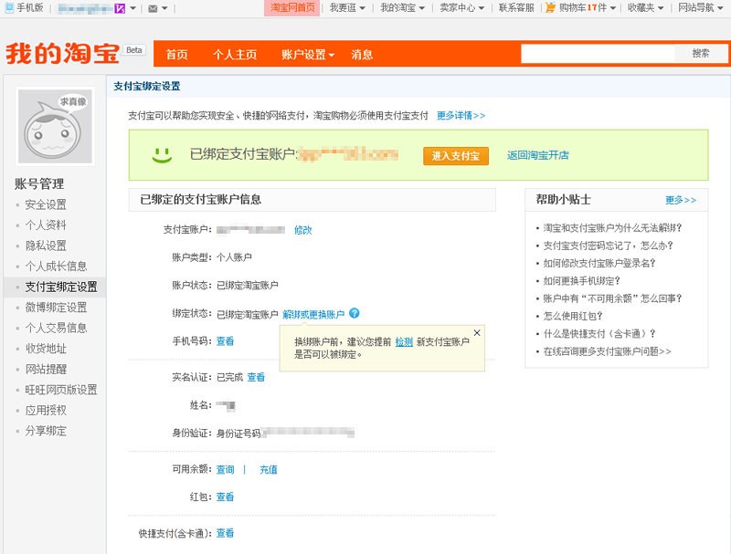This screenshot has height=554, width=731.
Task: Click the shopping cart icon
Action: [551, 8]
